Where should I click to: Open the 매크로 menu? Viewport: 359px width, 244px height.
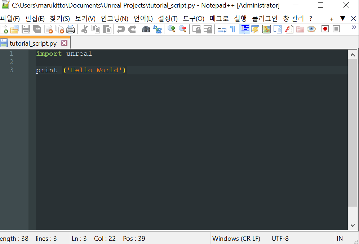[219, 18]
